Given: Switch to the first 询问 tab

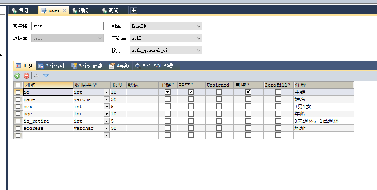Looking at the screenshot, I should (x=23, y=10).
